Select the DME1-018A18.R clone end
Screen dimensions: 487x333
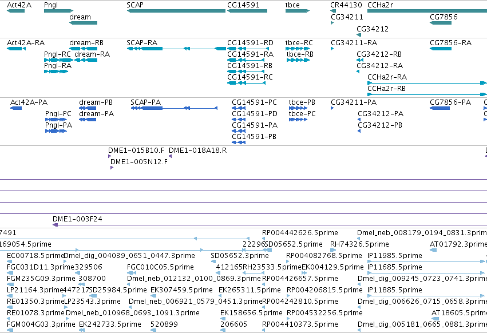[x=170, y=156]
